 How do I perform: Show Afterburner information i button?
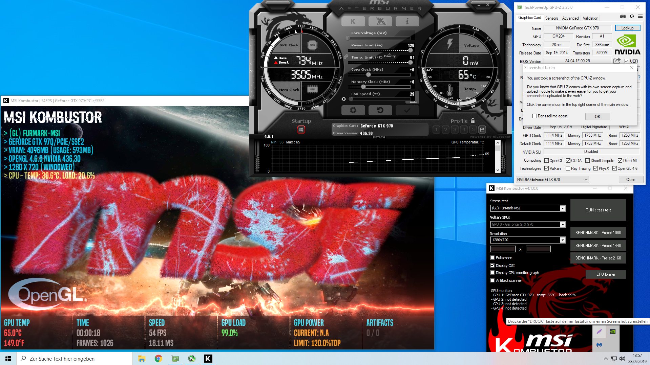(x=407, y=21)
